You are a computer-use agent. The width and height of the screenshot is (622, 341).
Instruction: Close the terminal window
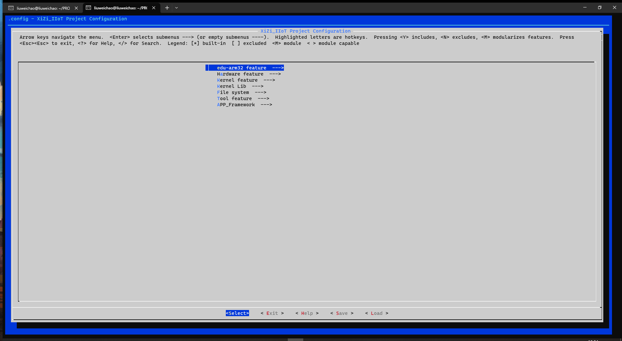(x=614, y=7)
